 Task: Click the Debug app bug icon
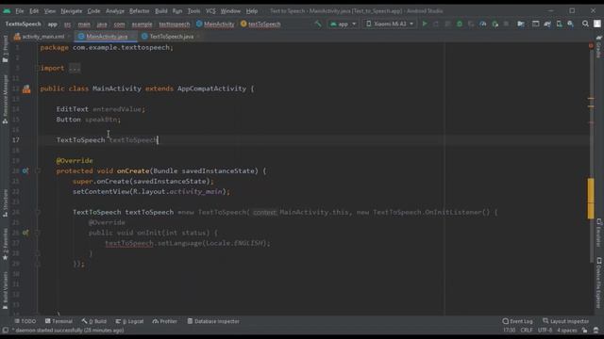[460, 24]
